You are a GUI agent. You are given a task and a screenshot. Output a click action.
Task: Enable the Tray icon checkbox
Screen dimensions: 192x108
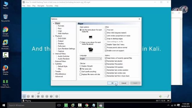[x=106, y=30]
